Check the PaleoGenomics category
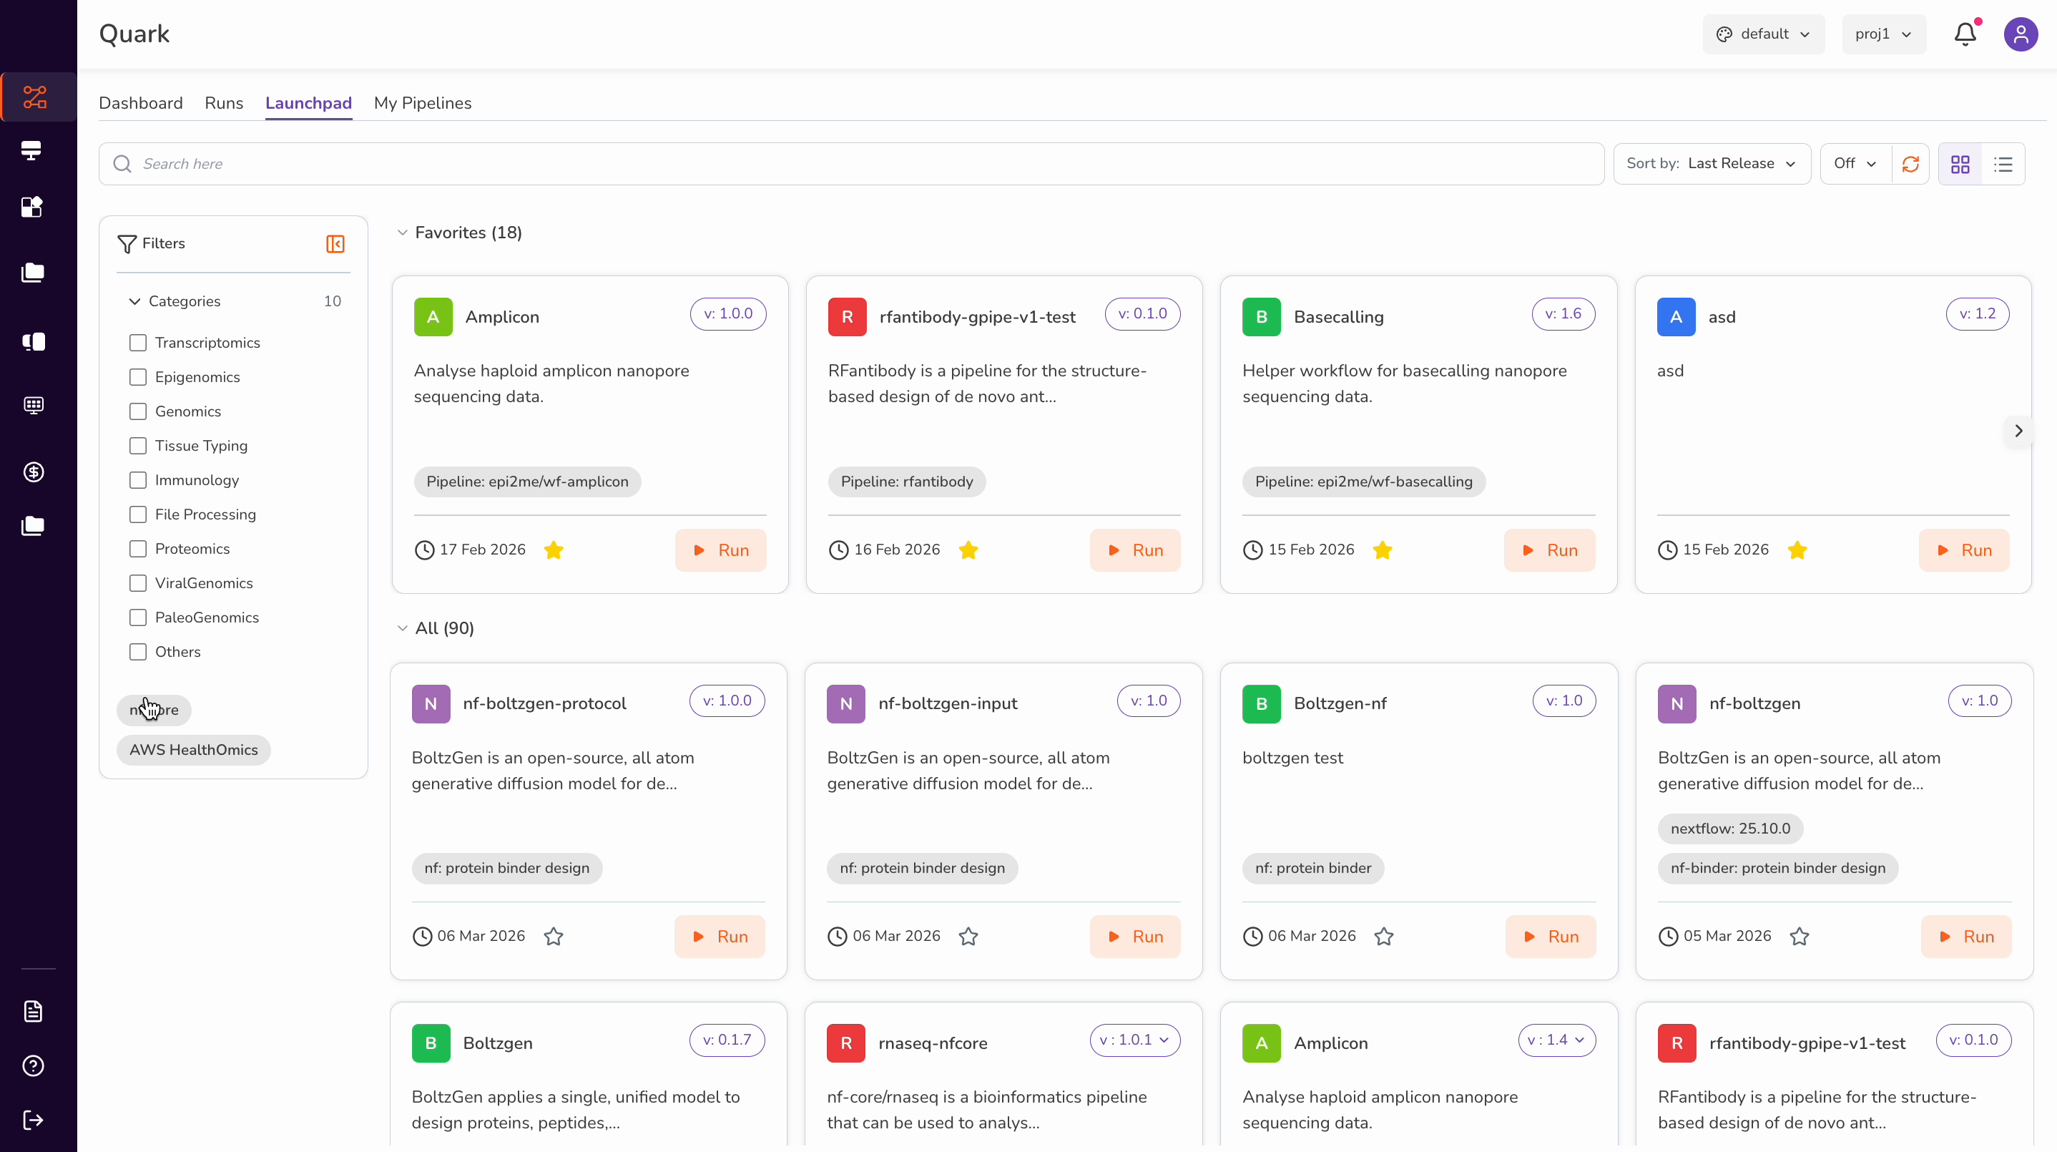Image resolution: width=2057 pixels, height=1152 pixels. pyautogui.click(x=138, y=618)
